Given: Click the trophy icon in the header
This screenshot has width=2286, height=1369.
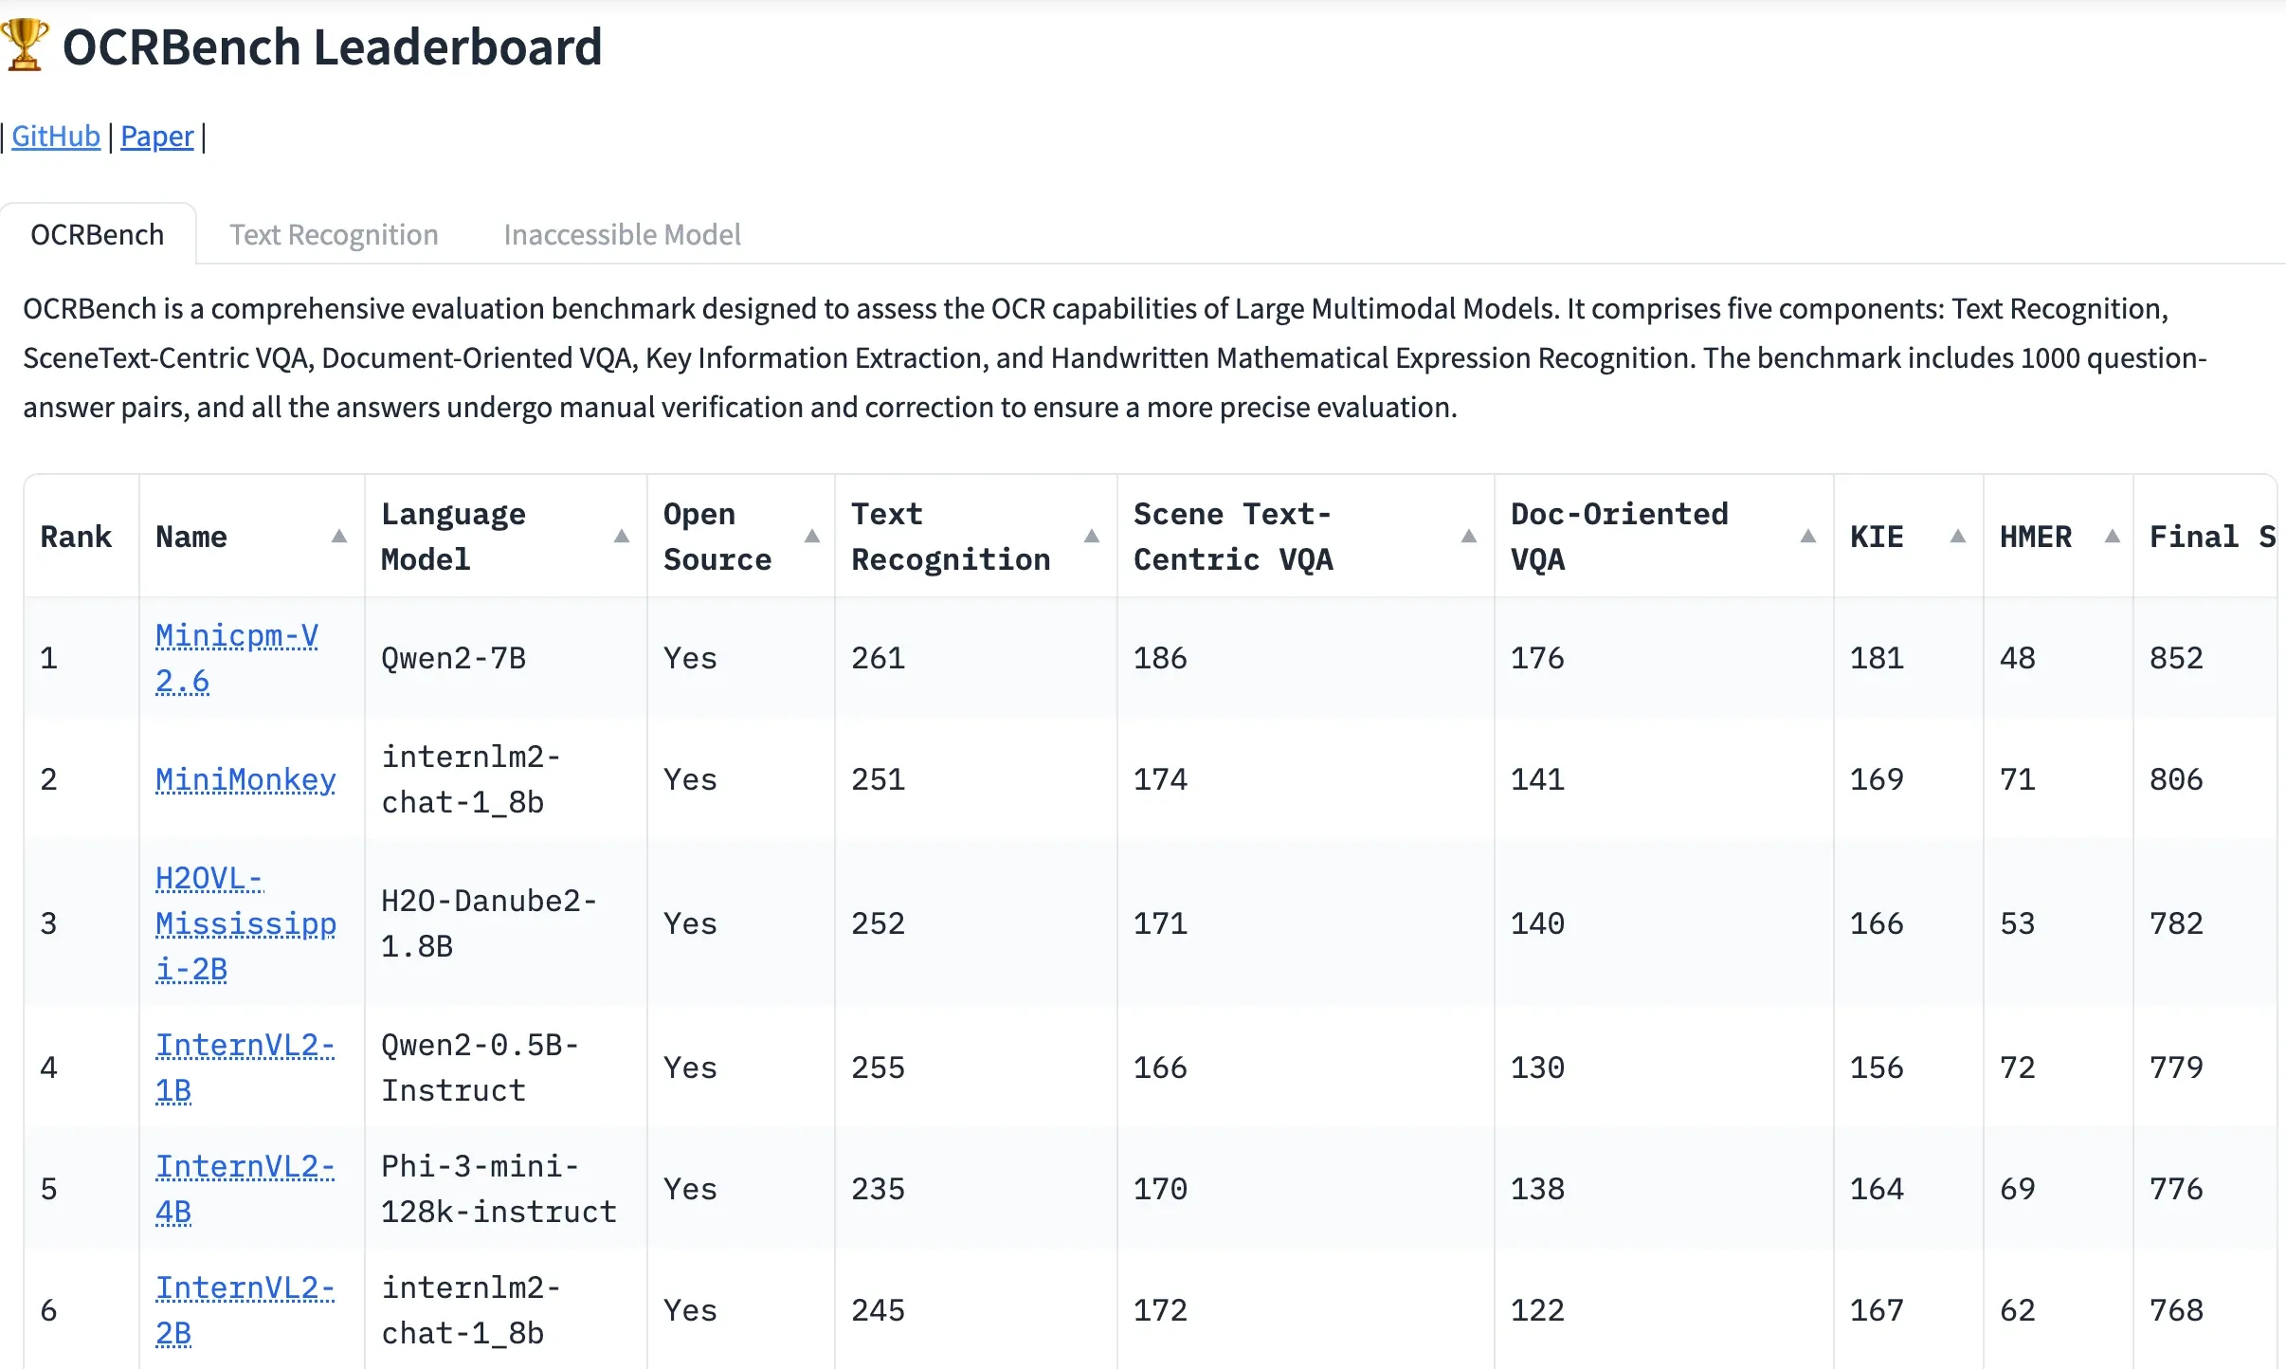Looking at the screenshot, I should click(x=24, y=46).
